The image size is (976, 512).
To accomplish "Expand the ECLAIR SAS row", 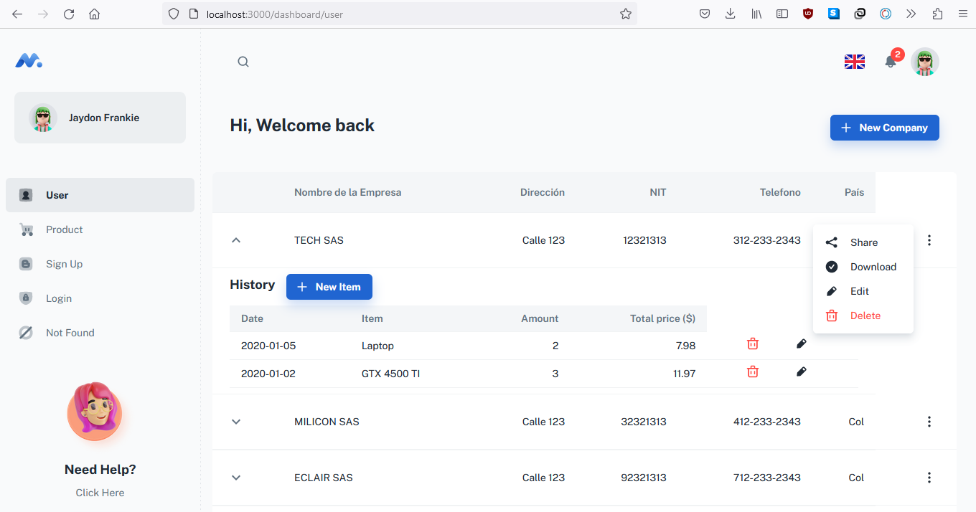I will pyautogui.click(x=236, y=478).
